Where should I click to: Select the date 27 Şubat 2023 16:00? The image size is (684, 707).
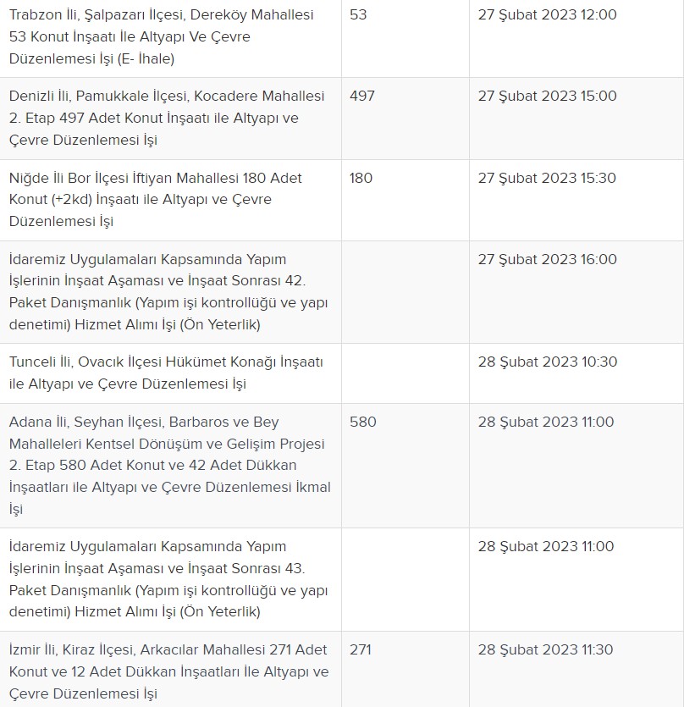[x=547, y=260]
